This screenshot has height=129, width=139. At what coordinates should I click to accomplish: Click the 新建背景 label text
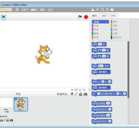(x=4, y=116)
